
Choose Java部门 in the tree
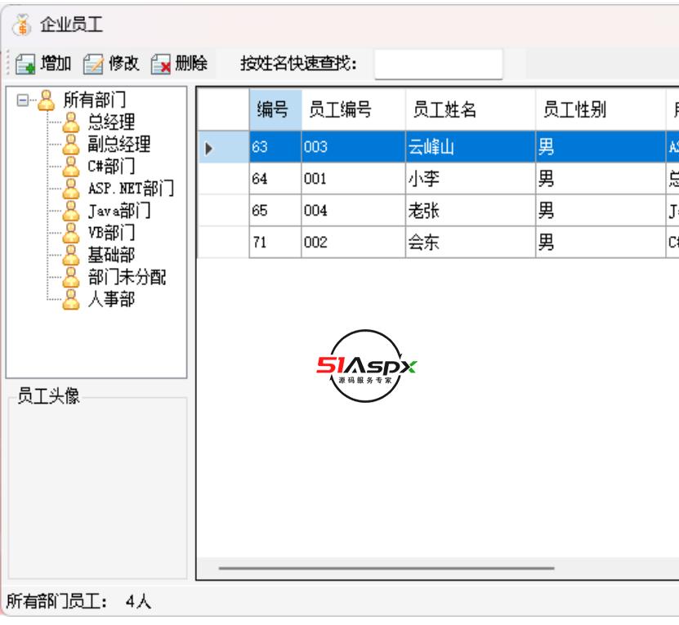pos(119,211)
